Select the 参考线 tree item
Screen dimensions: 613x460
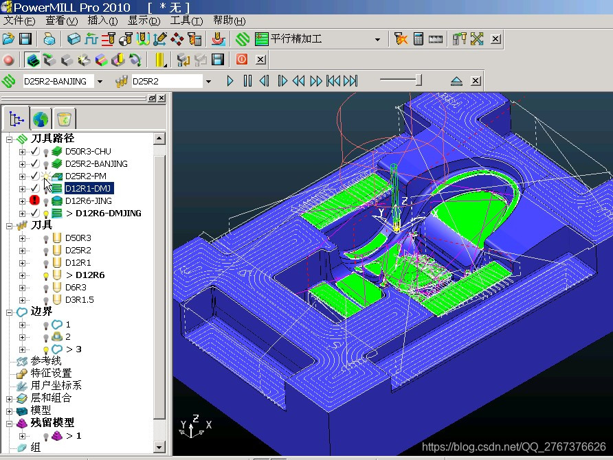46,361
